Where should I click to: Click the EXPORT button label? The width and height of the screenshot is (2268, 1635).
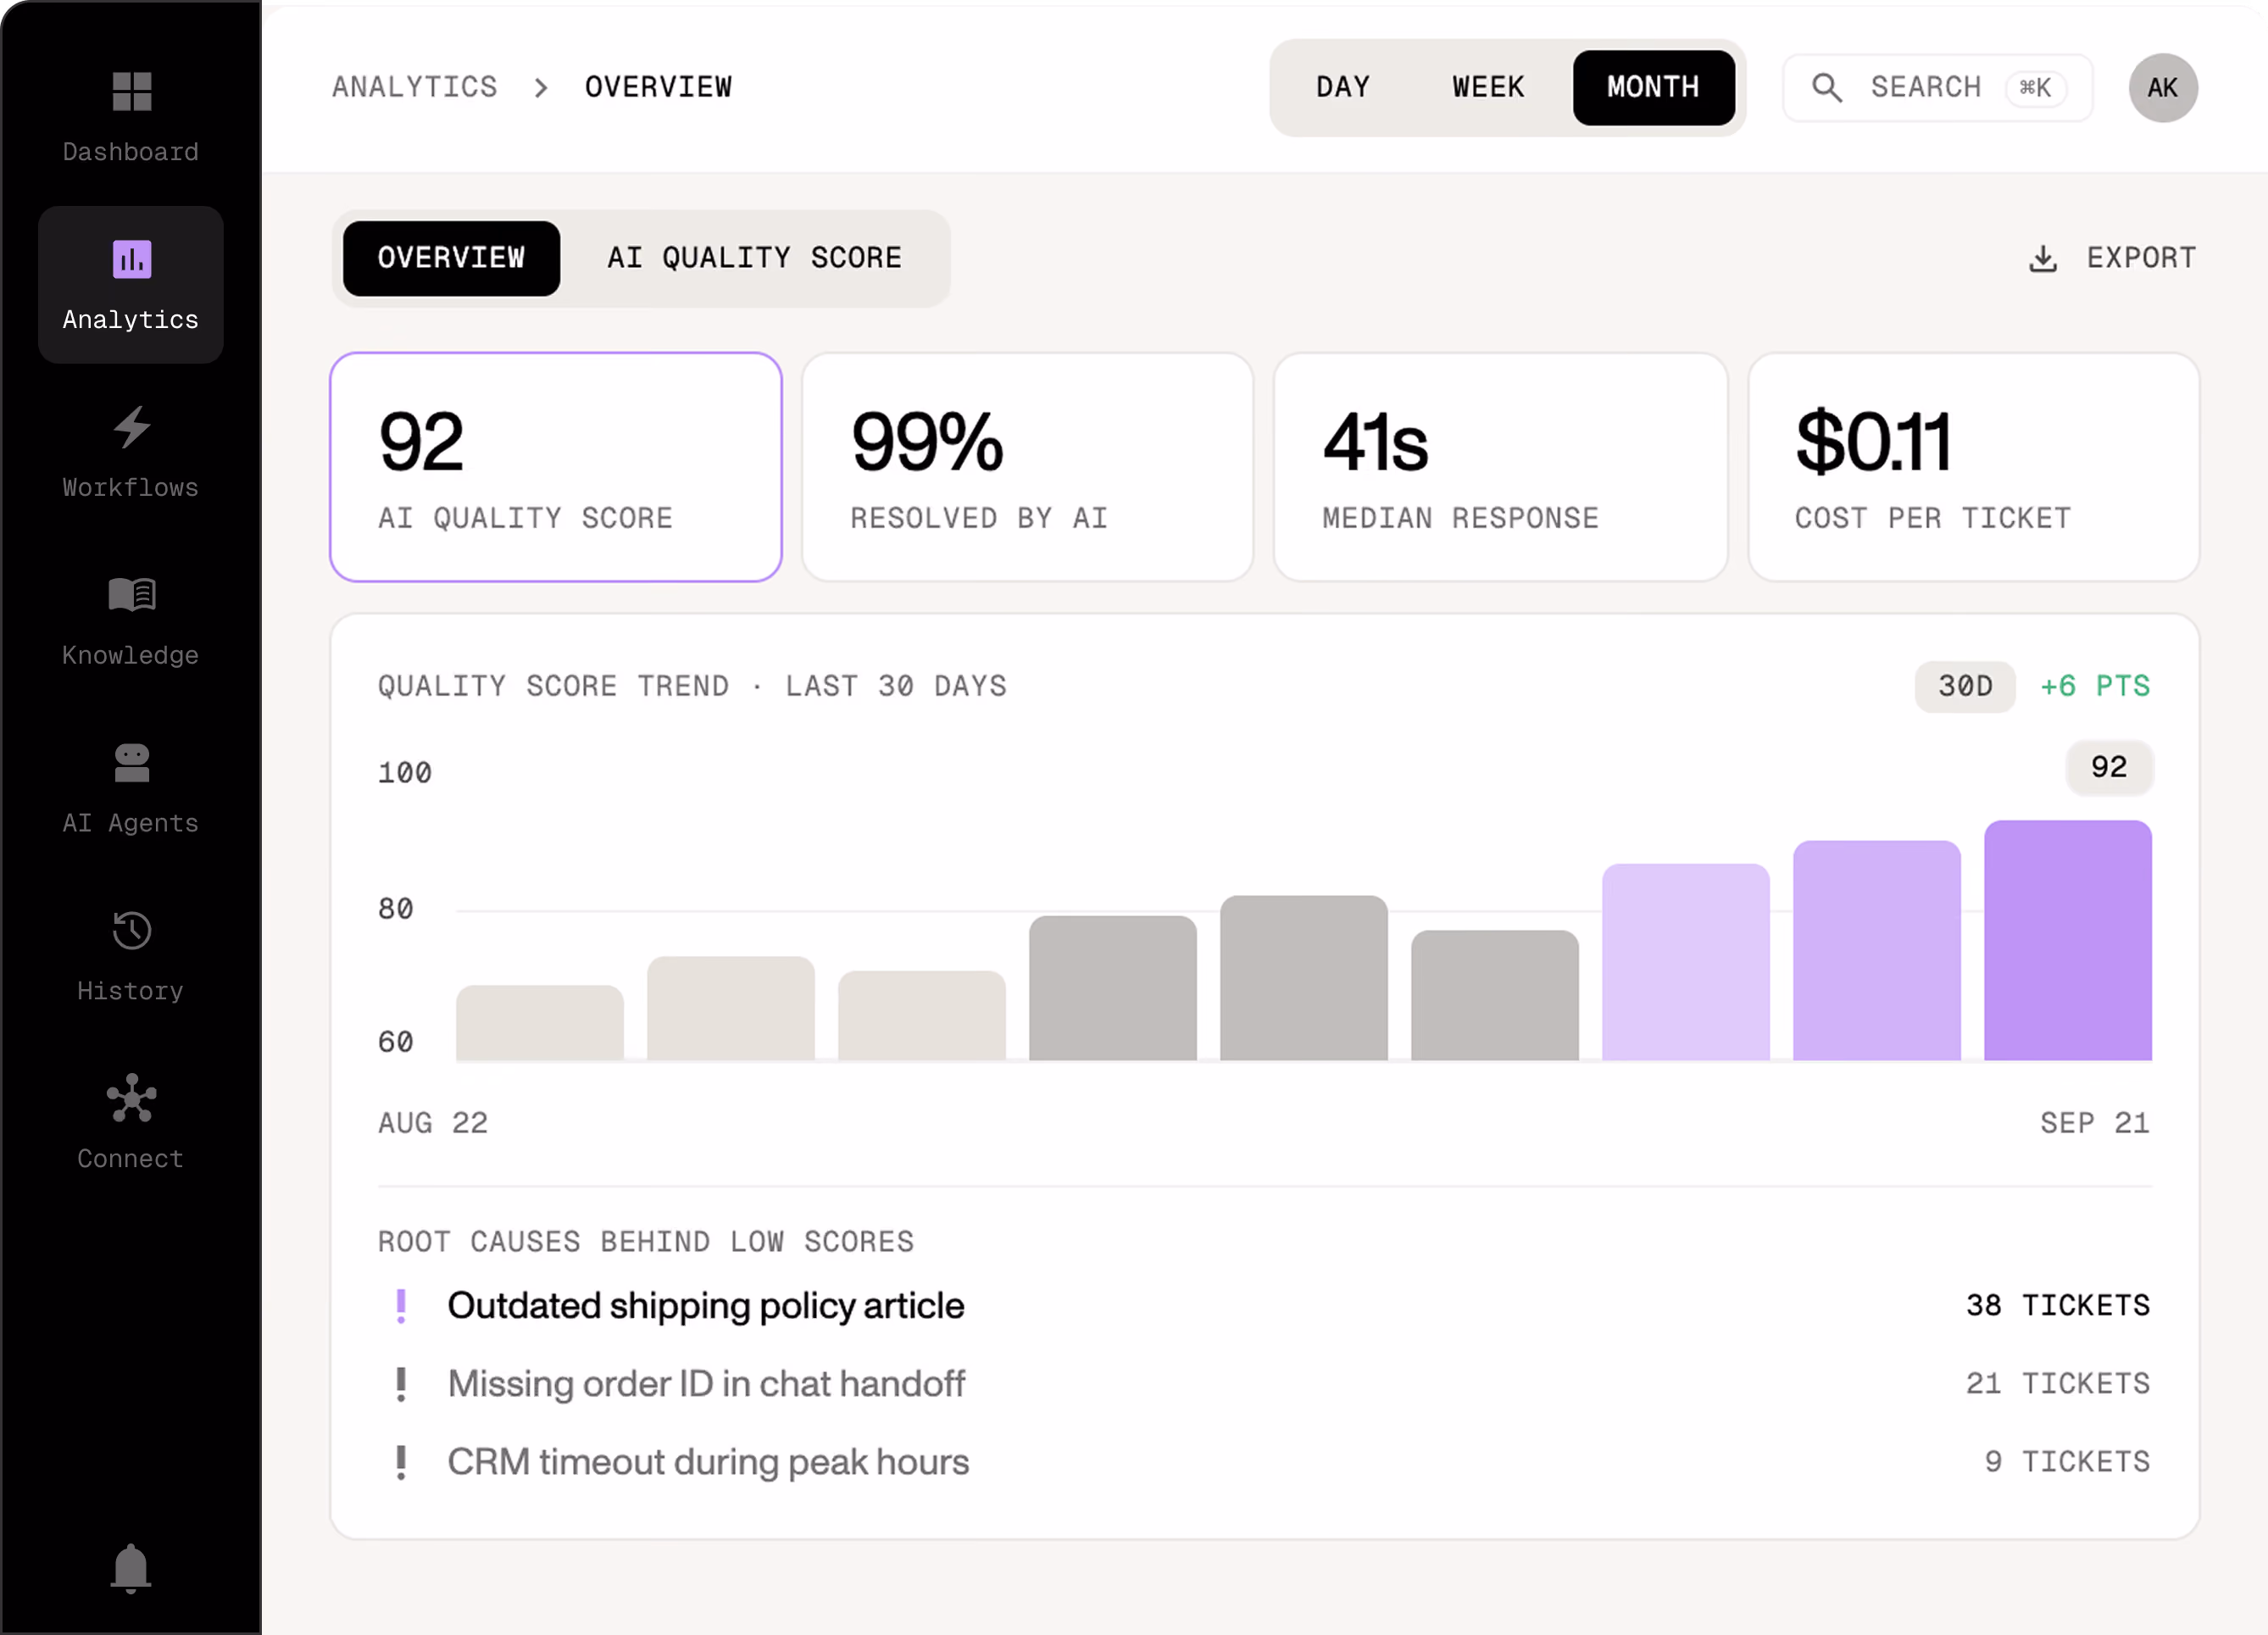(x=2141, y=258)
